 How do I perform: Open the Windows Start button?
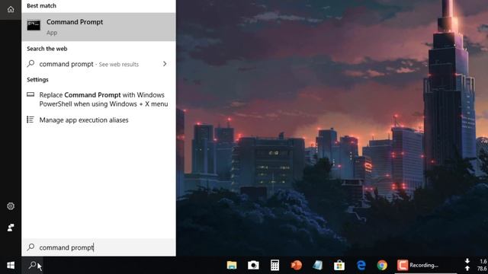click(x=11, y=266)
